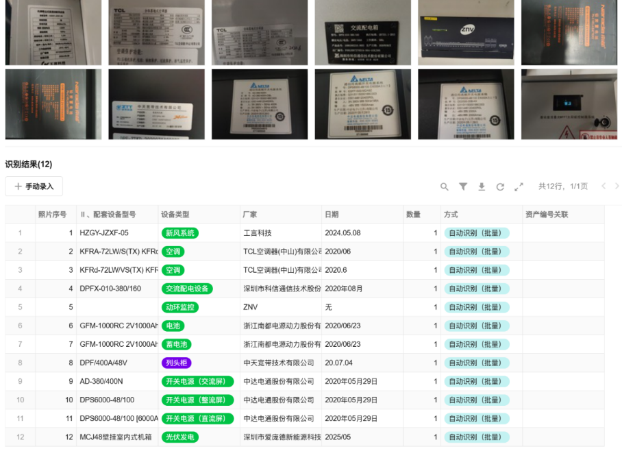Click the DPFX-010-380/160 model cell

click(110, 289)
